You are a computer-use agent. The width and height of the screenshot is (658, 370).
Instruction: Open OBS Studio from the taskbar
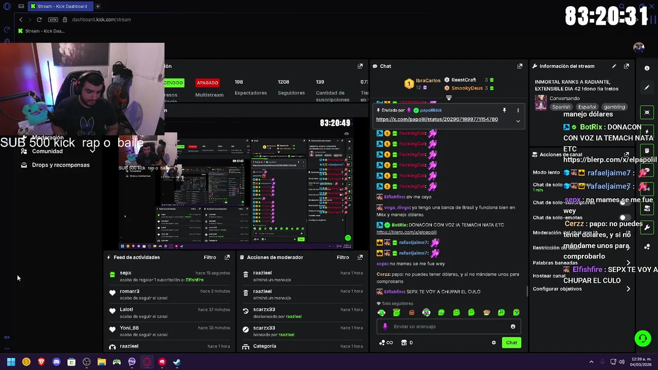[87, 362]
